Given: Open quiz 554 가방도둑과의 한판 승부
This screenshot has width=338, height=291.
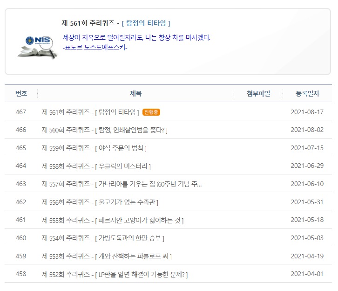Looking at the screenshot, I should (x=103, y=238).
